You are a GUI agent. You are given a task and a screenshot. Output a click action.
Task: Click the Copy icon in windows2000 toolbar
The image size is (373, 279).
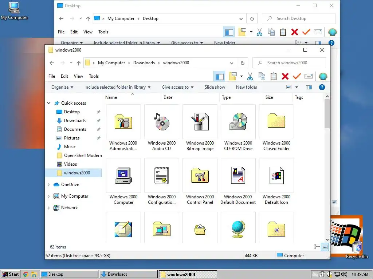pos(262,76)
